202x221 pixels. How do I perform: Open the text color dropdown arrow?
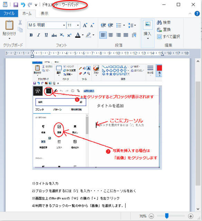click(x=83, y=35)
